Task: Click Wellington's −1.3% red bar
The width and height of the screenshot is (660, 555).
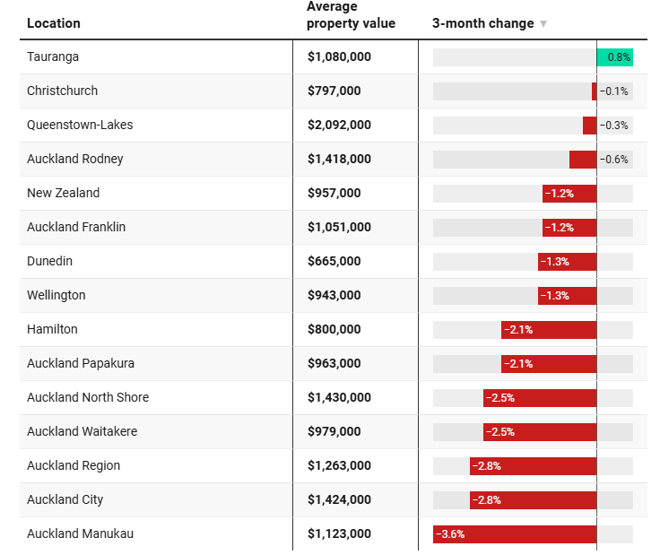Action: pyautogui.click(x=567, y=295)
